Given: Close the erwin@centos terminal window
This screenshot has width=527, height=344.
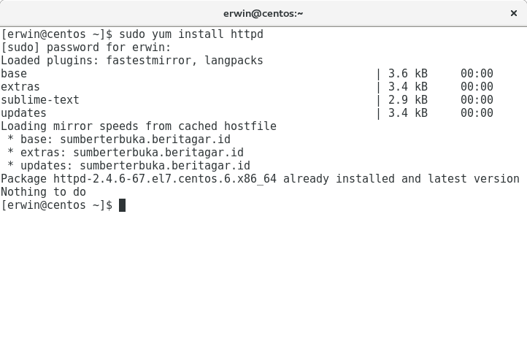Looking at the screenshot, I should click(x=514, y=13).
